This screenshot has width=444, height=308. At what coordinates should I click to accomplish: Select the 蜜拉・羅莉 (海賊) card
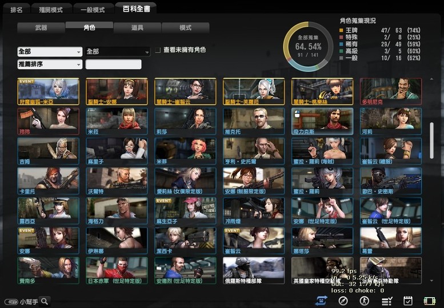322,151
